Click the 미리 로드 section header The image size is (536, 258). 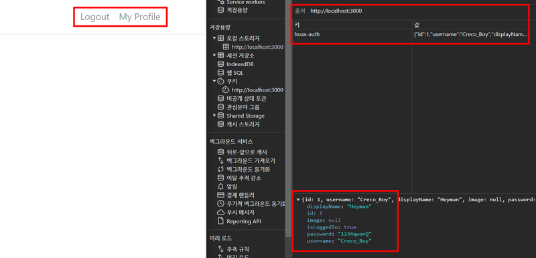point(220,238)
